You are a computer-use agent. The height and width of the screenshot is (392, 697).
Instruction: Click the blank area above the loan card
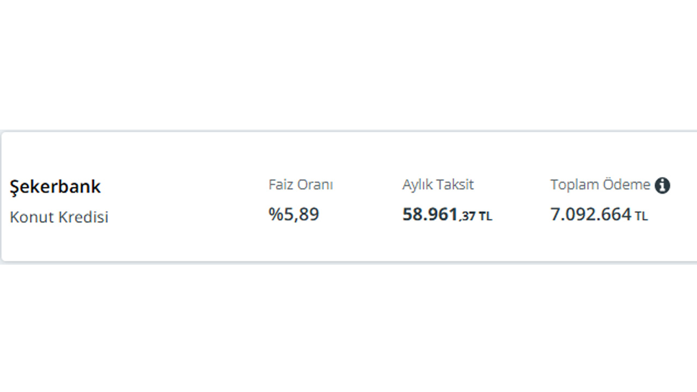pos(348,65)
